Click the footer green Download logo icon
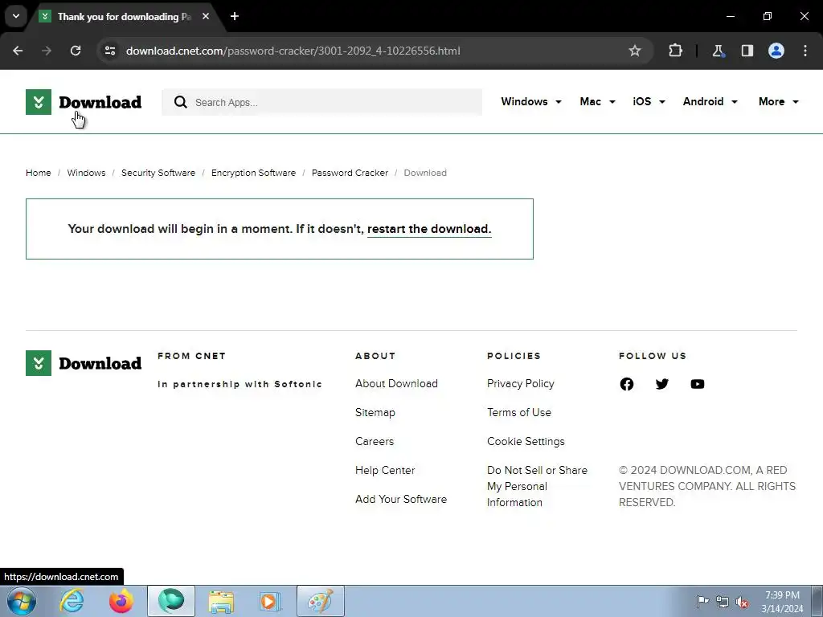 point(39,363)
